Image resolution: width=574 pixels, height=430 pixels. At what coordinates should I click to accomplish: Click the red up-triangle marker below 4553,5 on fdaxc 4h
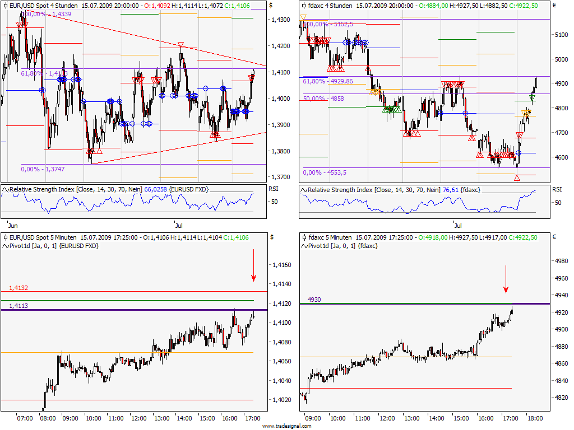(517, 178)
